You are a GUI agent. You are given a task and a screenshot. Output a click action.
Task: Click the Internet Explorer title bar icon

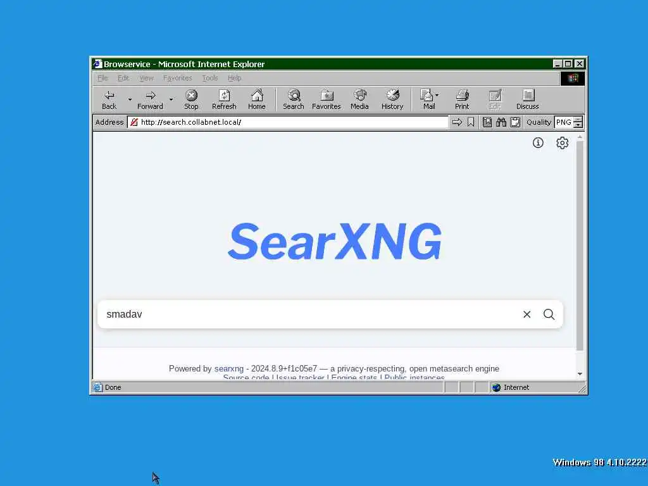click(x=97, y=64)
